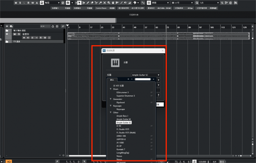This screenshot has width=256, height=163.
Task: Collapse all plugin list with minus button
Action: click(132, 79)
